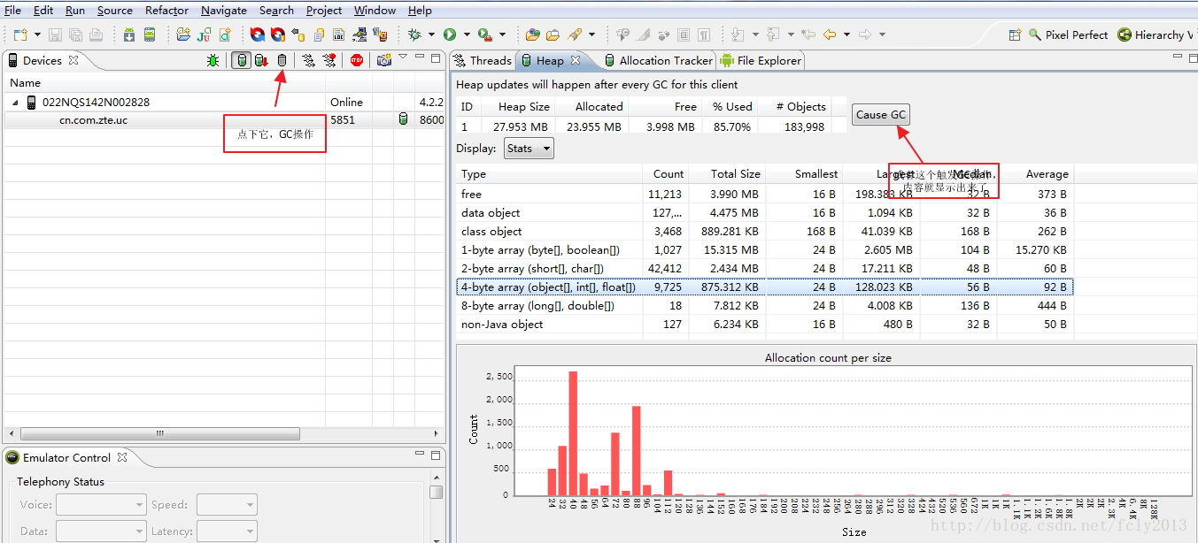Click the Open Perspective icon
Image resolution: width=1198 pixels, height=543 pixels.
point(1016,35)
